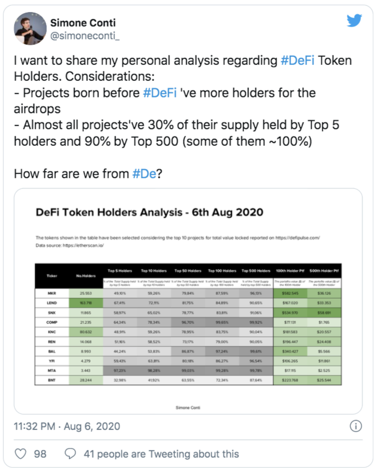Click the Twitter bird logo
Image resolution: width=377 pixels, height=471 pixels.
tap(354, 20)
